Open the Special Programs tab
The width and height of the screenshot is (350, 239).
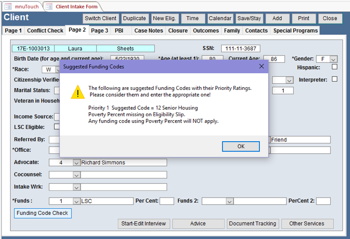(x=295, y=31)
